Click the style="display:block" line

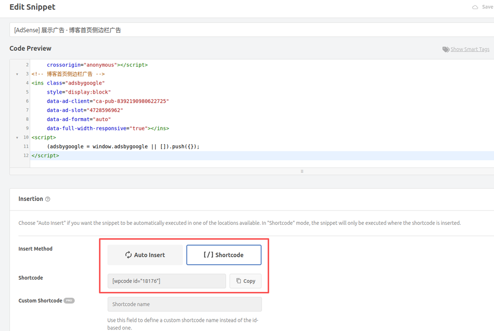click(79, 92)
